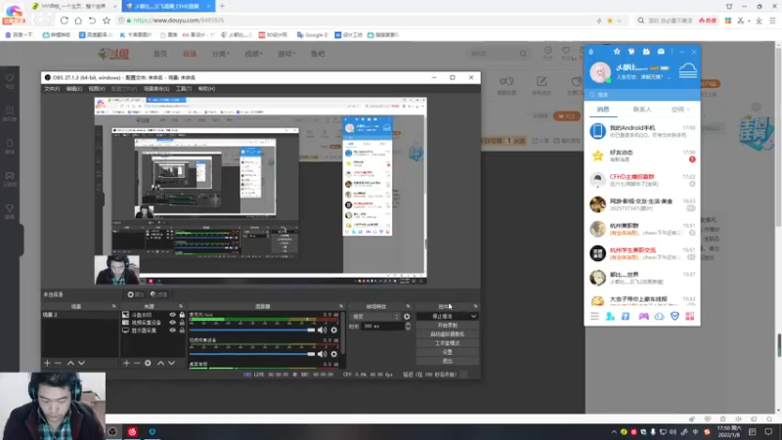Mute the 视频采集设备 mixer channel
Image resolution: width=782 pixels, height=440 pixels.
coord(323,354)
